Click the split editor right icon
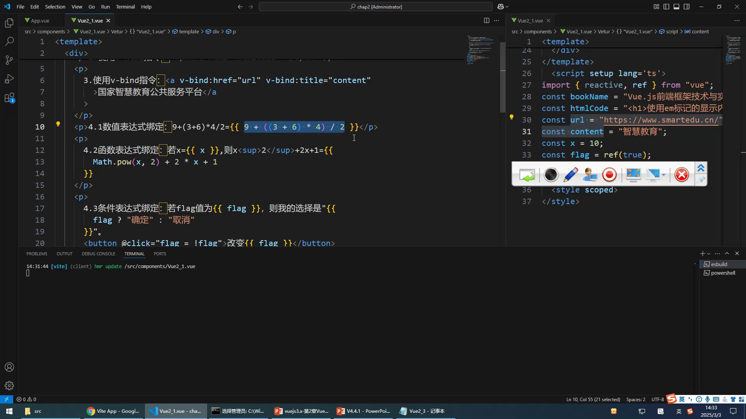This screenshot has width=746, height=419. [486, 21]
